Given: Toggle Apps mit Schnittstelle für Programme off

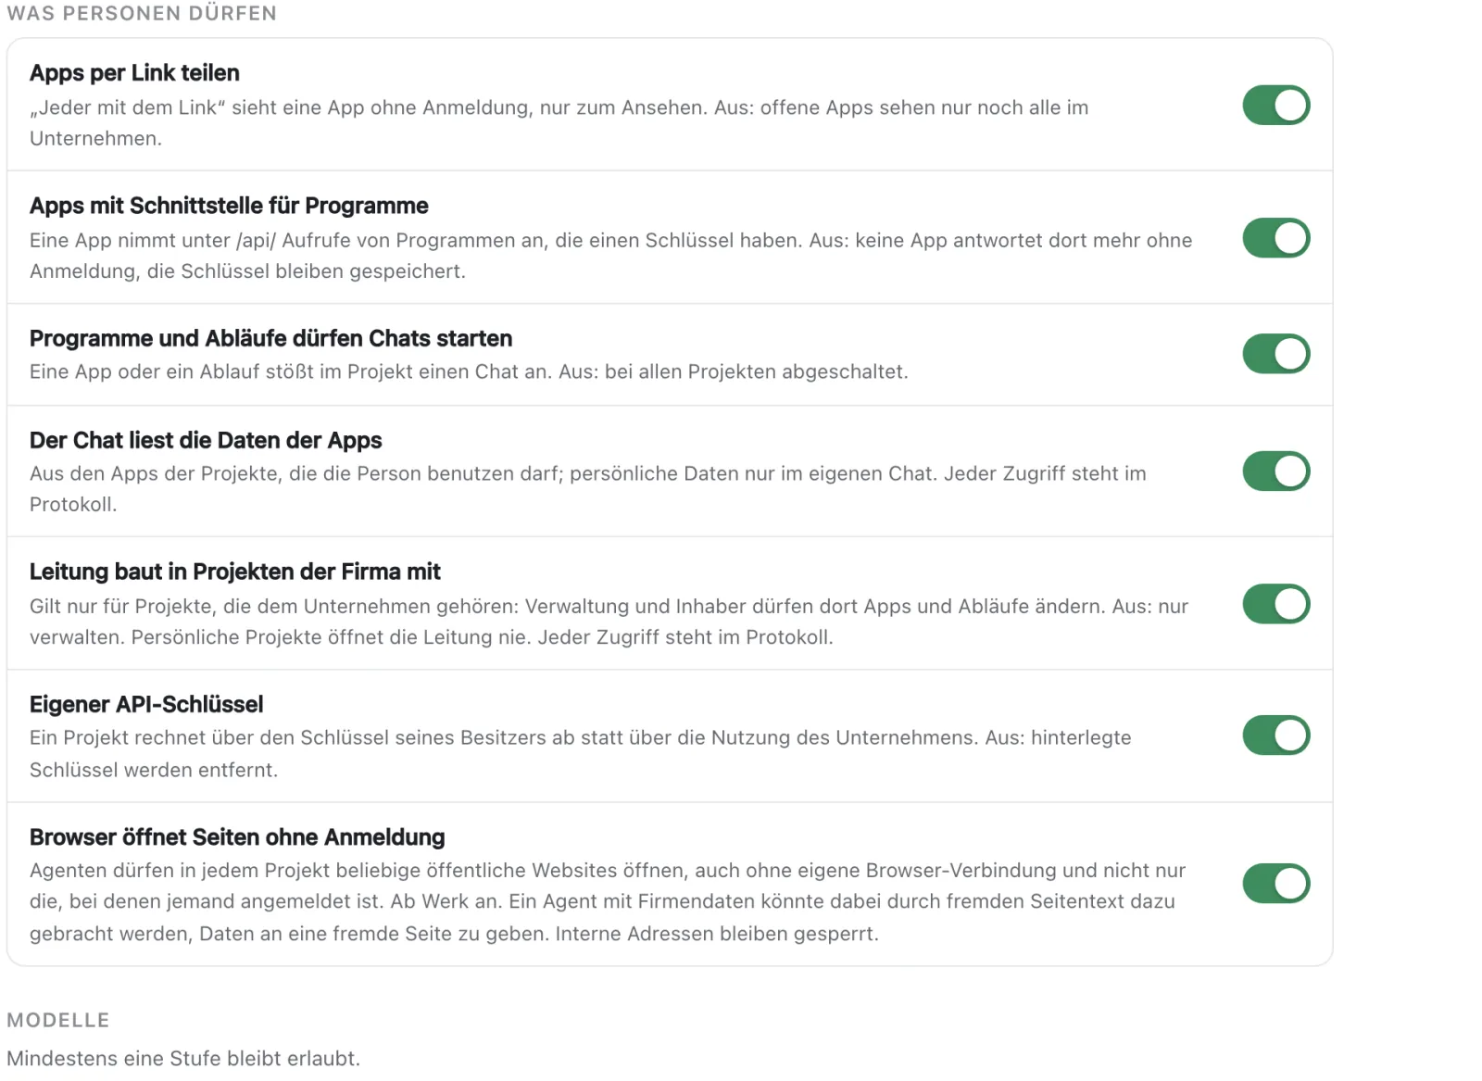Looking at the screenshot, I should pos(1275,238).
